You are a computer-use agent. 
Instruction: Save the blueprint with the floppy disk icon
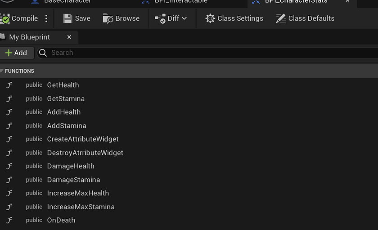68,18
